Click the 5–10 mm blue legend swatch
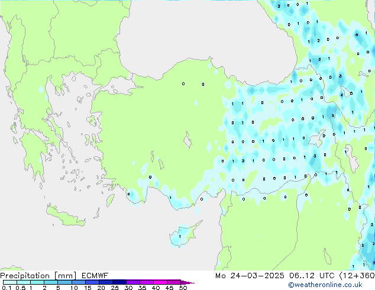 click(x=64, y=282)
